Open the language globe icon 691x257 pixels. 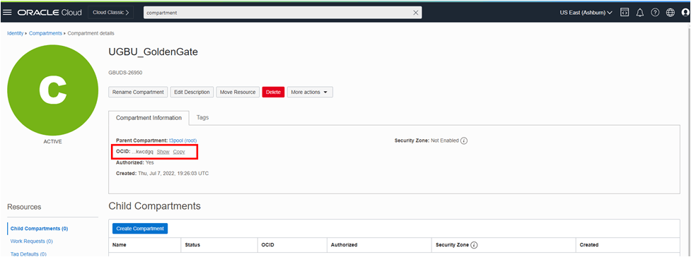(670, 12)
